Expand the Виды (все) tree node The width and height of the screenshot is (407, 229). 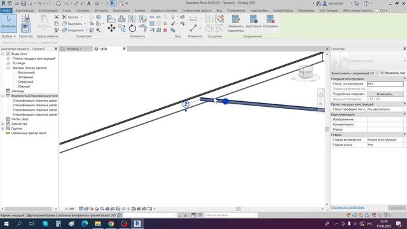(x=3, y=53)
